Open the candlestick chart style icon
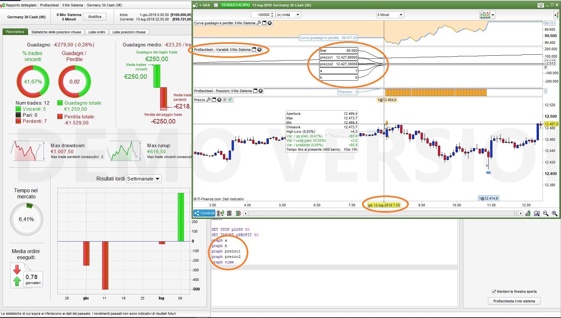 [220, 213]
